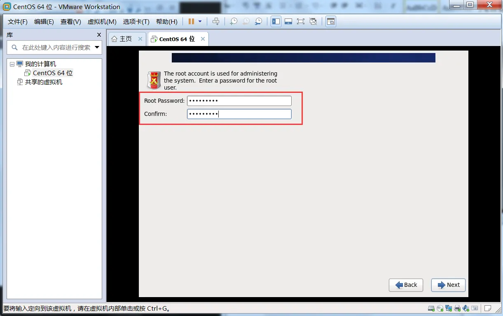This screenshot has width=503, height=316.
Task: Open the 帮助(H) menu
Action: (167, 22)
